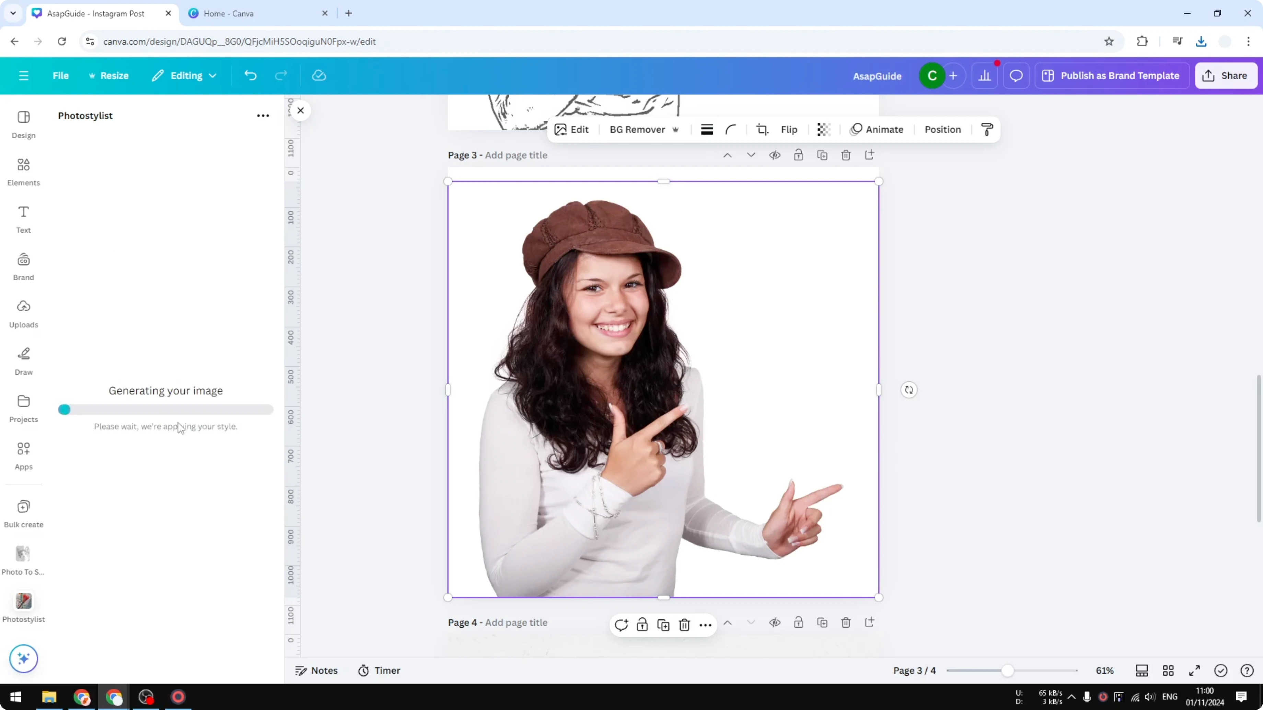
Task: Expand the BG Remover dropdown arrow
Action: [x=676, y=129]
